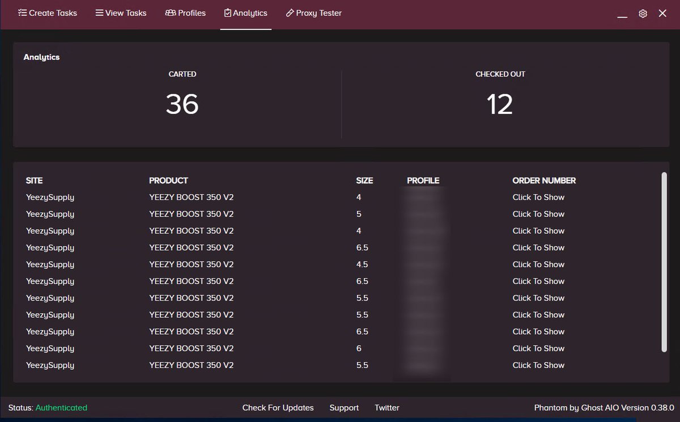Open the Create Tasks tab
The height and width of the screenshot is (422, 680).
48,12
